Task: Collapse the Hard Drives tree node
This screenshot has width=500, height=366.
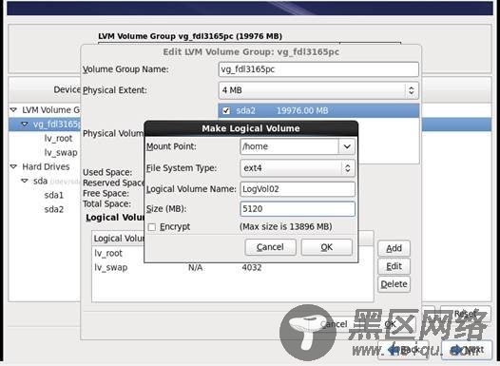Action: [13, 166]
